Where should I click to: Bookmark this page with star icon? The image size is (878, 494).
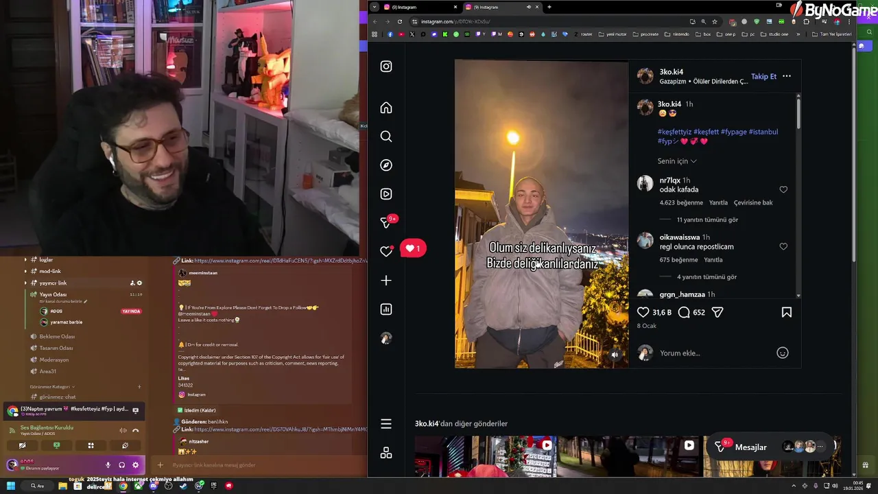click(x=715, y=21)
